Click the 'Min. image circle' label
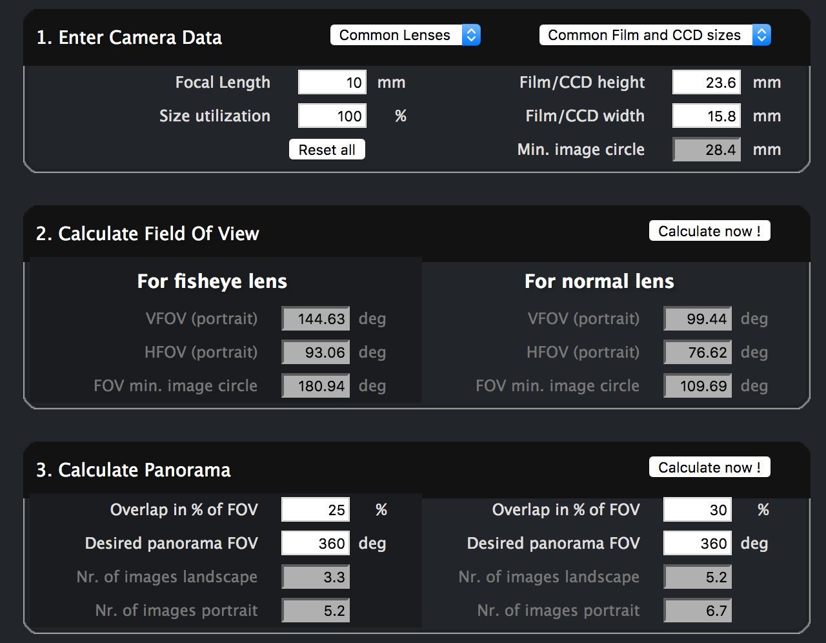 [581, 150]
